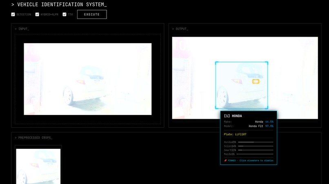329x184 pixels.
Task: Click the Scion 14% confidence bar
Action: [256, 146]
